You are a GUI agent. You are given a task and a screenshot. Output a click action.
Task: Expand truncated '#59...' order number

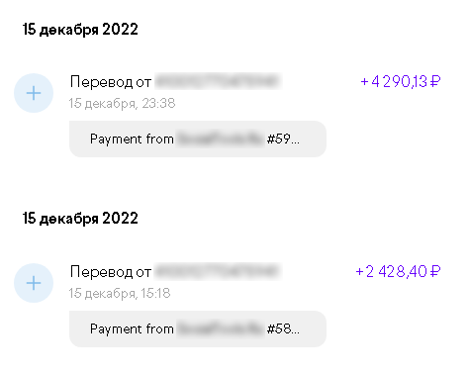283,139
